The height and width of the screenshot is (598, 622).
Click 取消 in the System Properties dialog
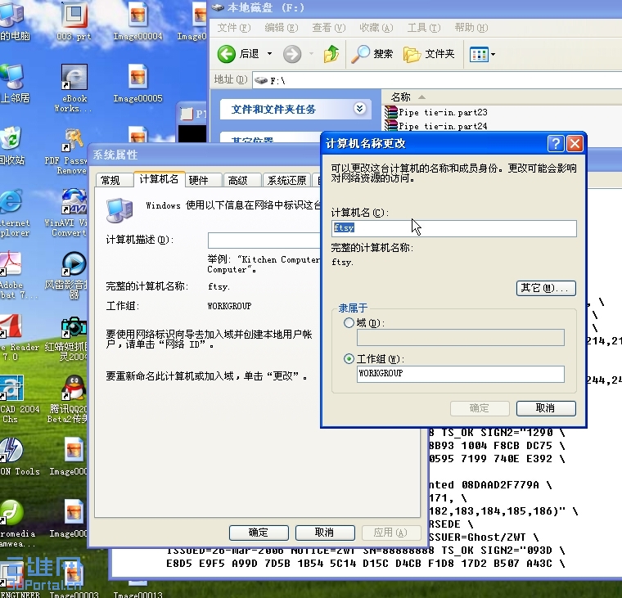(325, 533)
